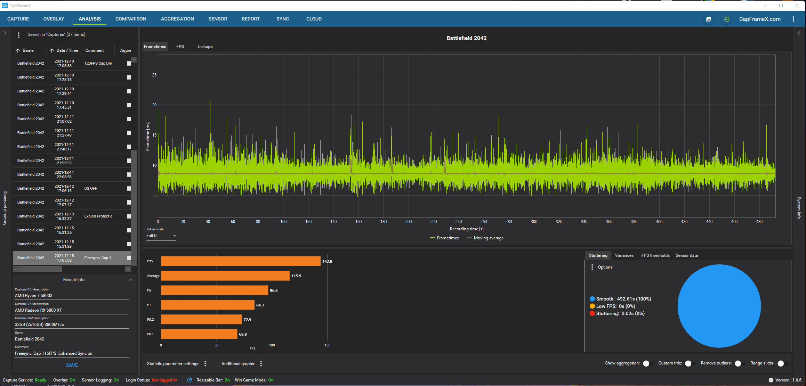Open Additional graphs three-dot menu
The image size is (806, 386).
tap(261, 363)
